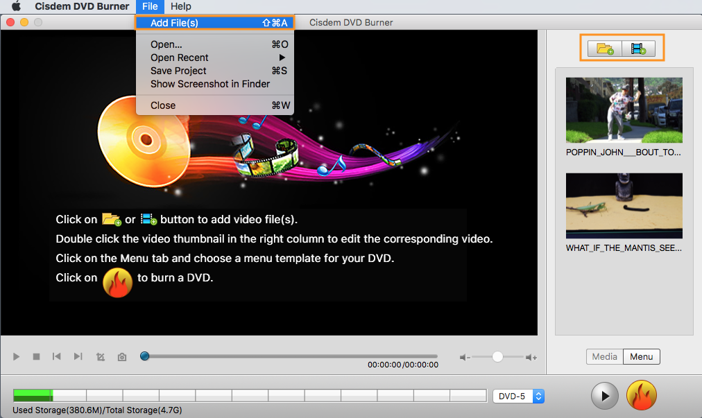Choose Close from File menu

tap(215, 105)
